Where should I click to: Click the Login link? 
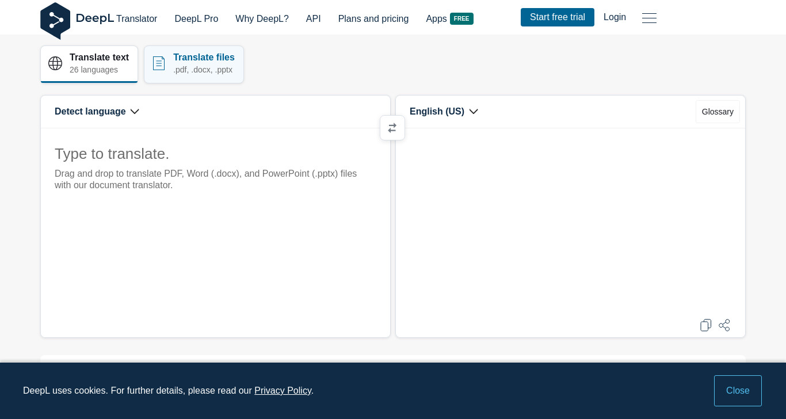click(x=615, y=17)
